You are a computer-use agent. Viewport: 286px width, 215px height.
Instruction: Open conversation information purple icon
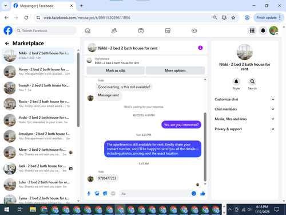pyautogui.click(x=200, y=48)
